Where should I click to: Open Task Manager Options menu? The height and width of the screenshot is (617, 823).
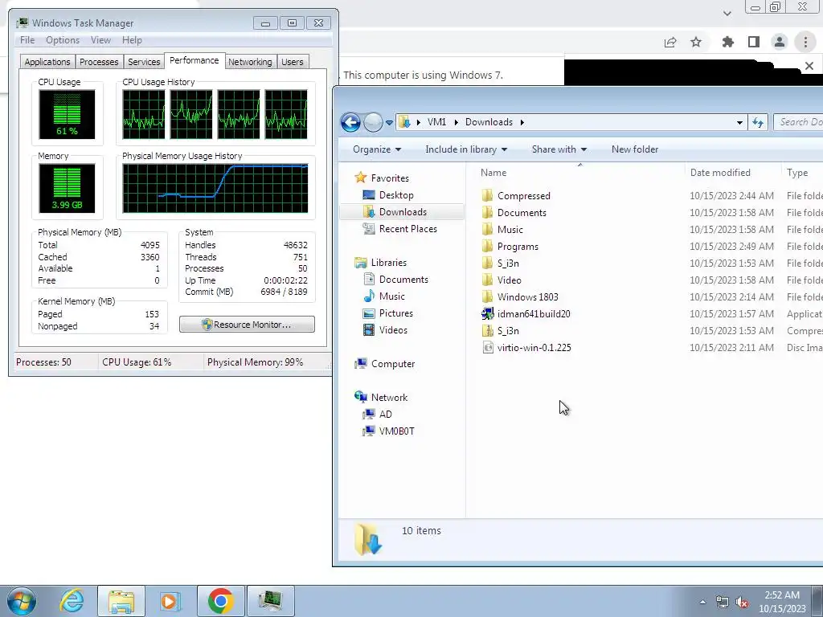(63, 40)
